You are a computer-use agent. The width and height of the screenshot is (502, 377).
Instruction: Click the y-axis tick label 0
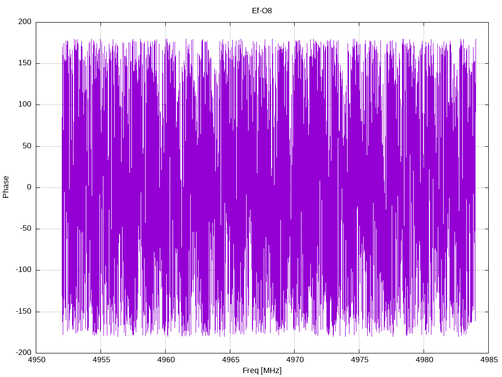[29, 187]
